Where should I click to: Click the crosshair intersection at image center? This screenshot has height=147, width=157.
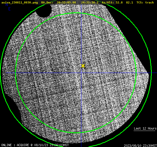point(81,73)
